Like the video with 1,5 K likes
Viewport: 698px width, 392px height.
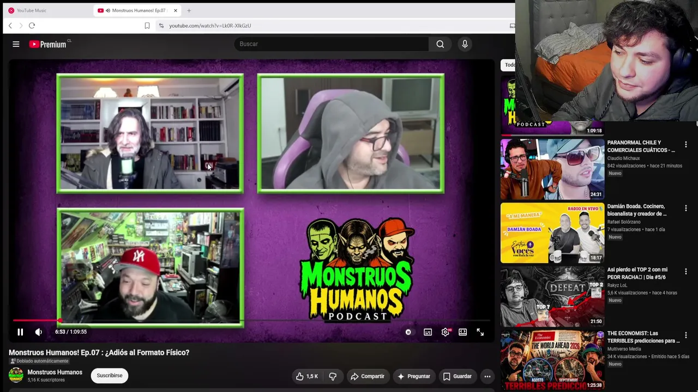click(307, 376)
